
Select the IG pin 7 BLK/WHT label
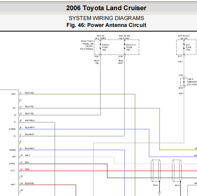click(x=30, y=134)
